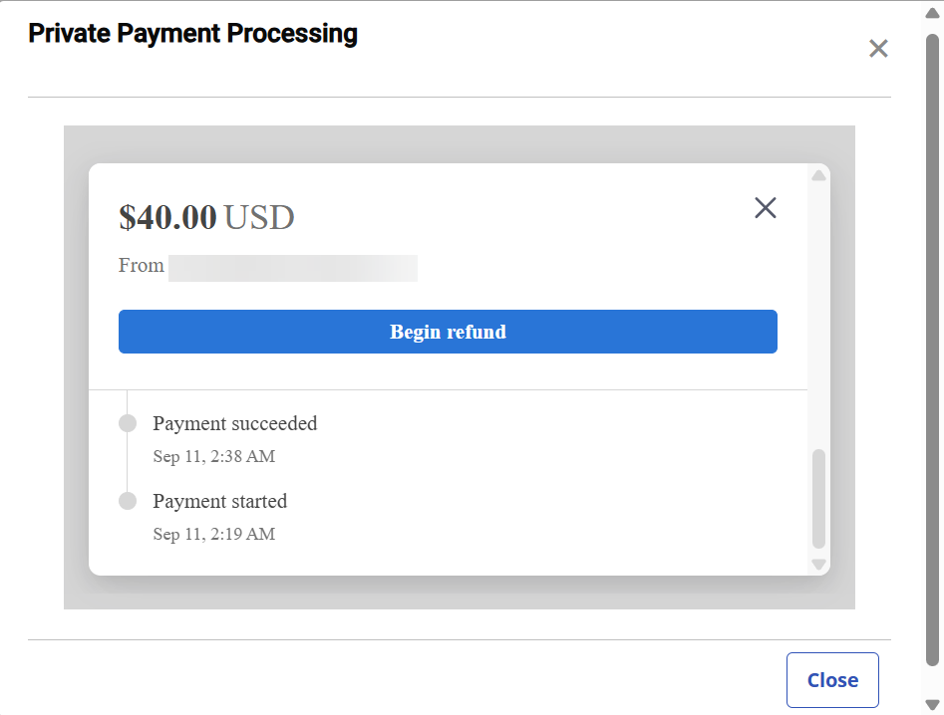Viewport: 944px width, 715px height.
Task: Select the Payment started timeline dot
Action: pos(128,501)
